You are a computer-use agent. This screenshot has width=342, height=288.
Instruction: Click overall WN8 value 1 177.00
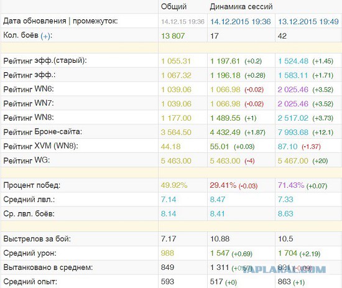click(x=176, y=118)
